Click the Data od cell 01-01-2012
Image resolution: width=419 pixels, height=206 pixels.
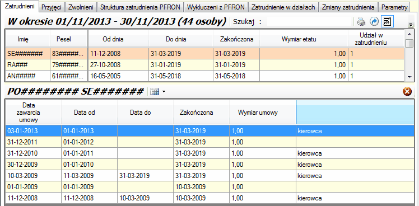click(x=89, y=142)
